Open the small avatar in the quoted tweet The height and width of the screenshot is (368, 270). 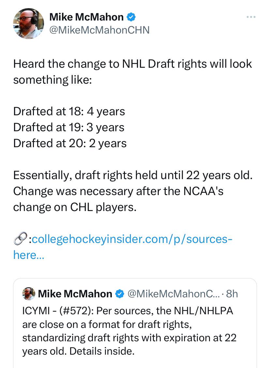pyautogui.click(x=29, y=294)
